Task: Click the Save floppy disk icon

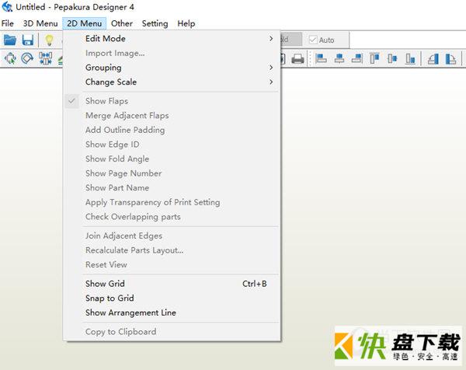Action: [x=28, y=40]
